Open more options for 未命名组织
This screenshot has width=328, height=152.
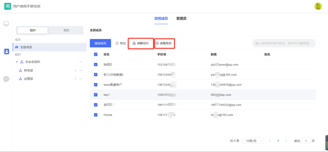[x=81, y=62]
